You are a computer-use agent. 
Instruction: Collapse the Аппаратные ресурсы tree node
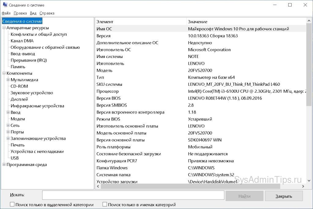pyautogui.click(x=4, y=28)
